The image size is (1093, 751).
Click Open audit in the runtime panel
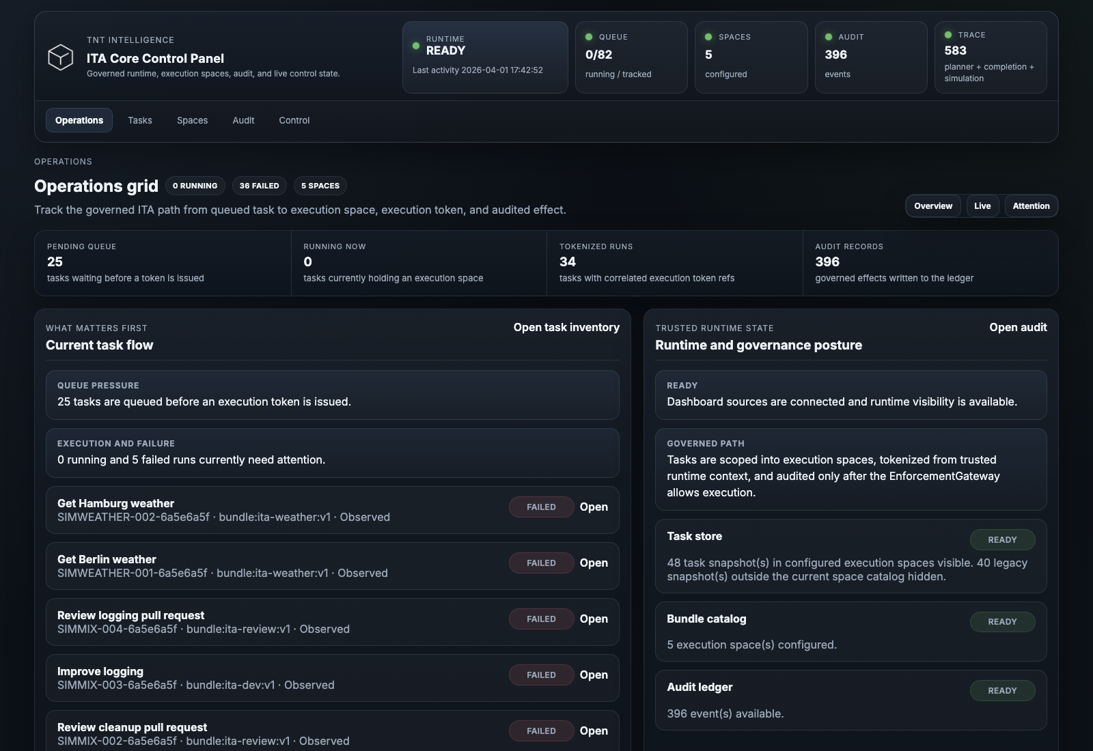1017,327
